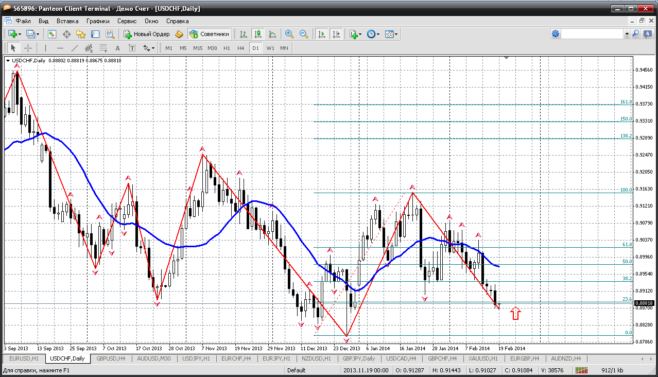
Task: Switch timeframe to H4
Action: pos(240,48)
